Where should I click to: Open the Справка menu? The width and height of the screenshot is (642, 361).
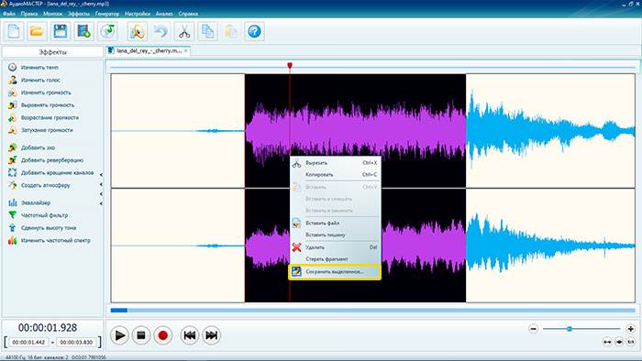point(188,14)
